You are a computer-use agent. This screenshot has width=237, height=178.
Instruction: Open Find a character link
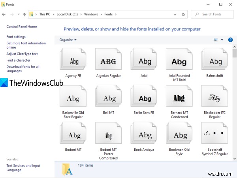pyautogui.click(x=18, y=60)
